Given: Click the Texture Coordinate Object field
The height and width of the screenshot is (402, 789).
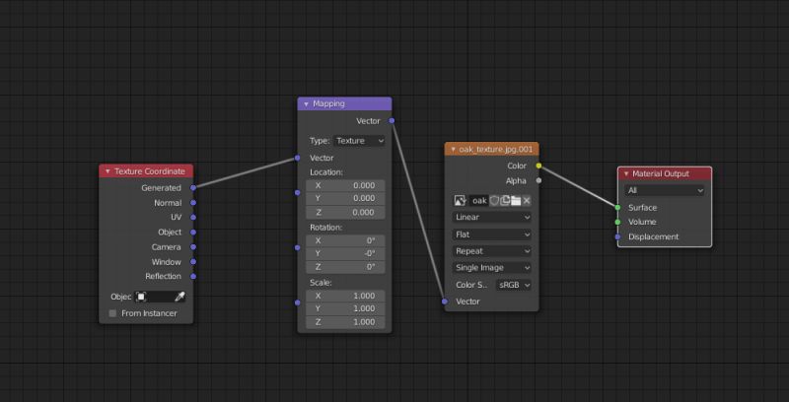Looking at the screenshot, I should point(161,297).
